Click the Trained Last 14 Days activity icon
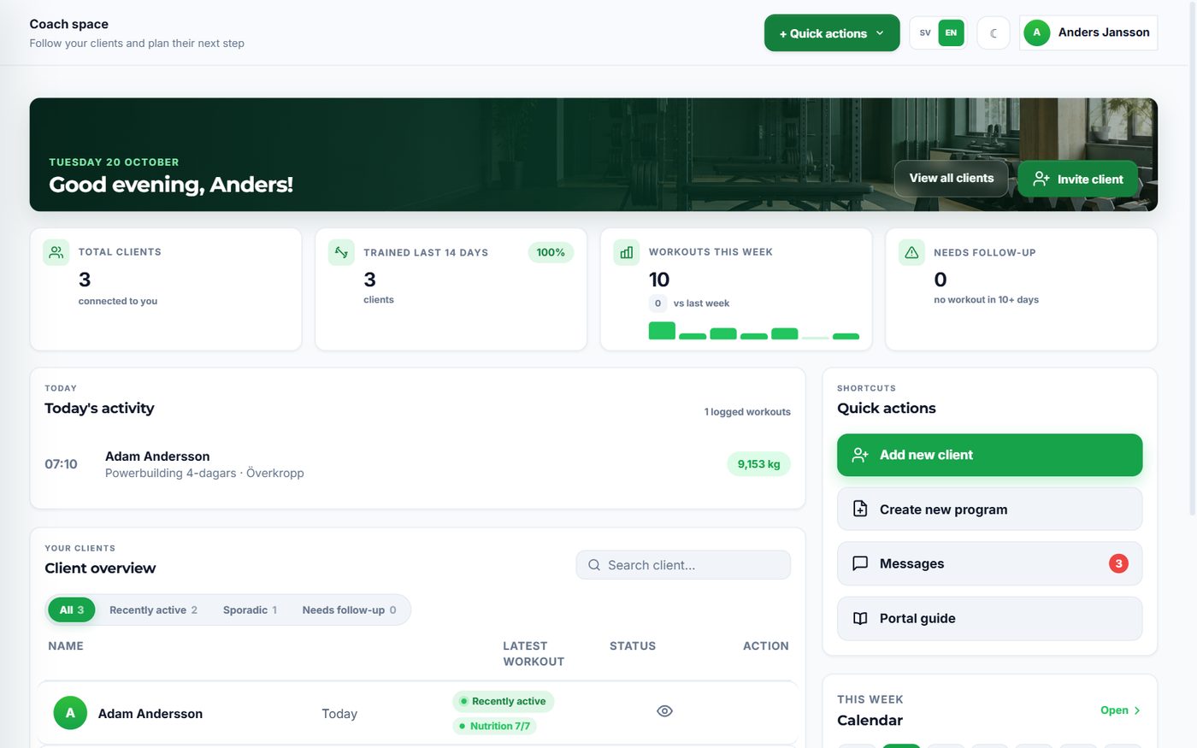The width and height of the screenshot is (1197, 748). pos(341,252)
